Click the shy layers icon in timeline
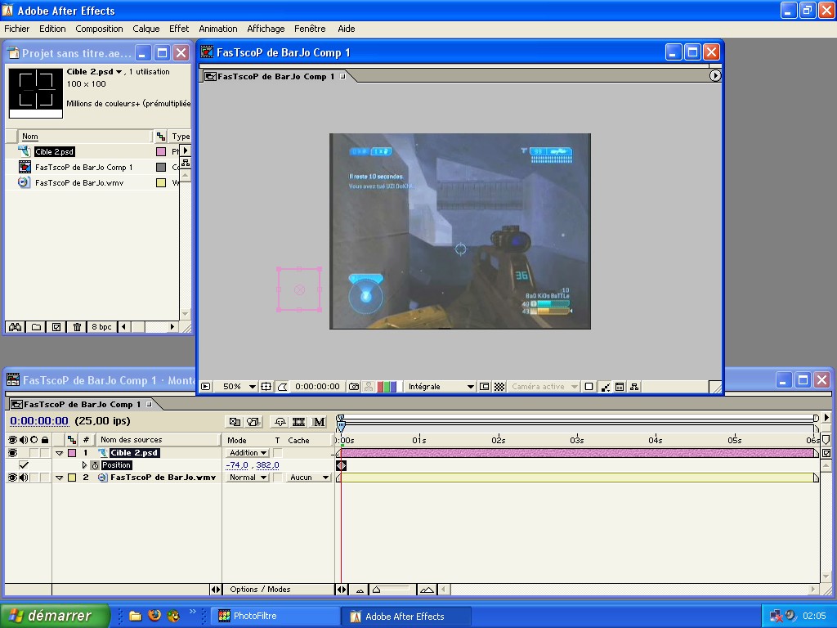 click(280, 422)
